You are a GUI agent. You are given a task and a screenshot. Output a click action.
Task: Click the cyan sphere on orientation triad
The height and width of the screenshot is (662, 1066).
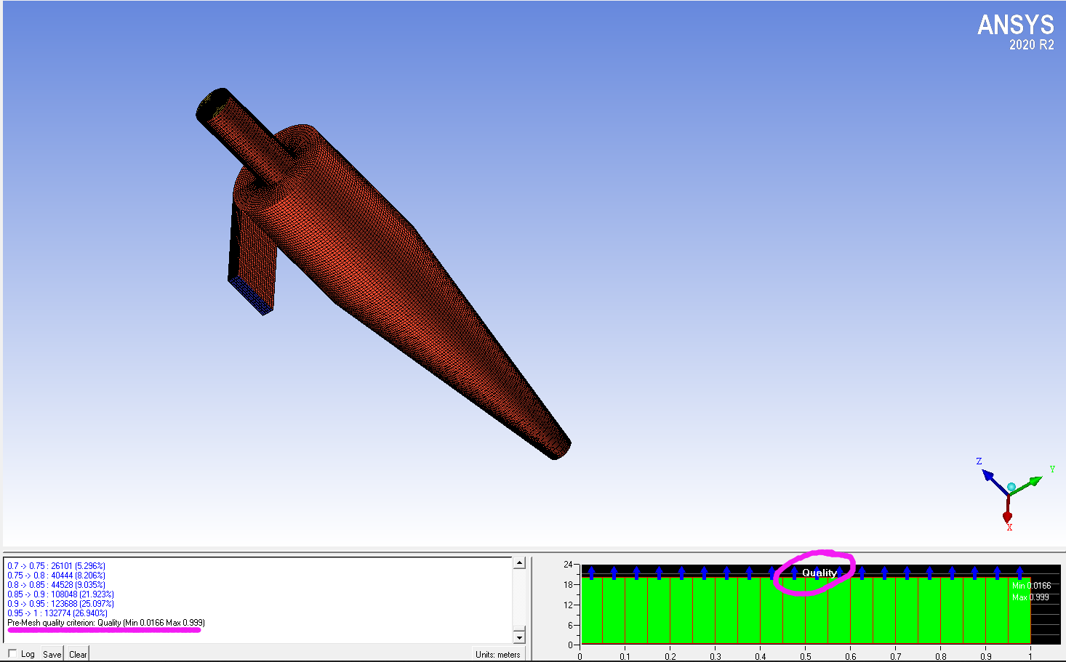[x=1011, y=487]
